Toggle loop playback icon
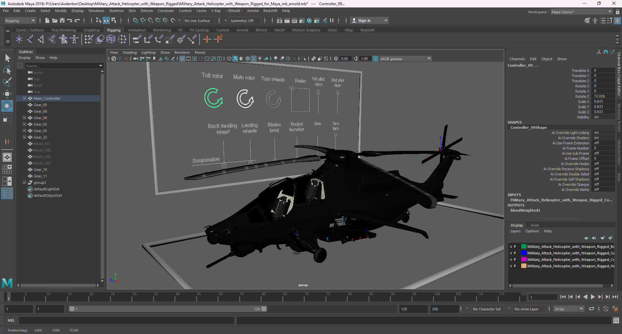This screenshot has height=334, width=622. (x=592, y=309)
